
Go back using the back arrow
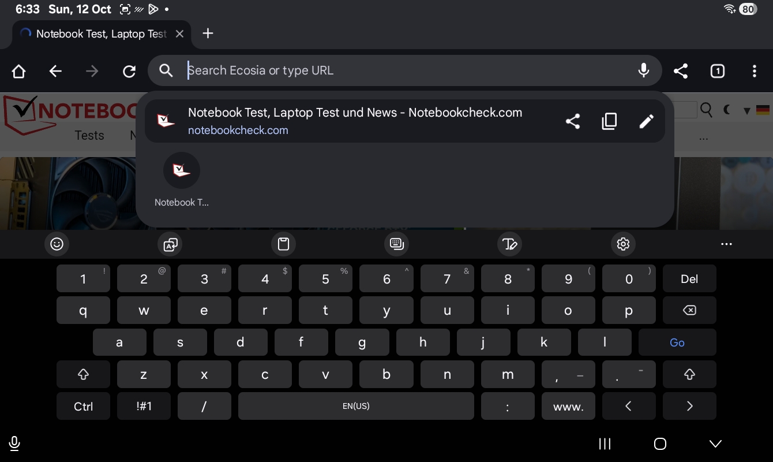click(55, 71)
